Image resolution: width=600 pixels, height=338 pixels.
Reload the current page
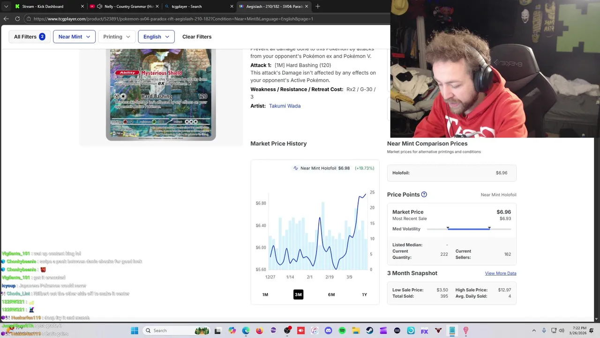(17, 19)
